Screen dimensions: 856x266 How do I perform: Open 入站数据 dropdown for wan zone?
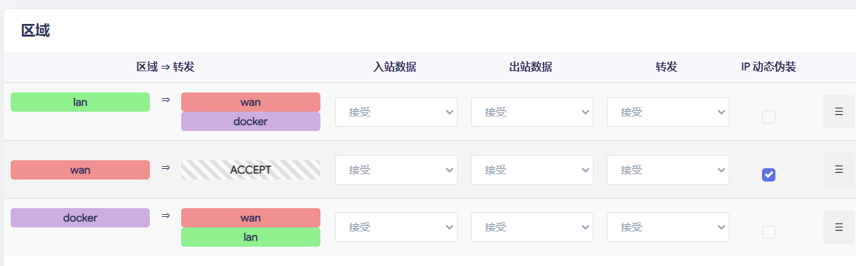coord(396,170)
